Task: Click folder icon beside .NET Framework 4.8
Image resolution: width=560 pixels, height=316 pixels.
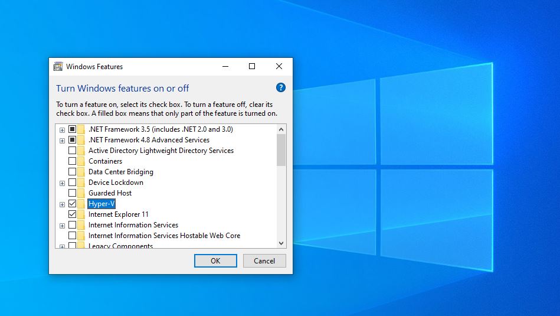Action: [x=81, y=140]
